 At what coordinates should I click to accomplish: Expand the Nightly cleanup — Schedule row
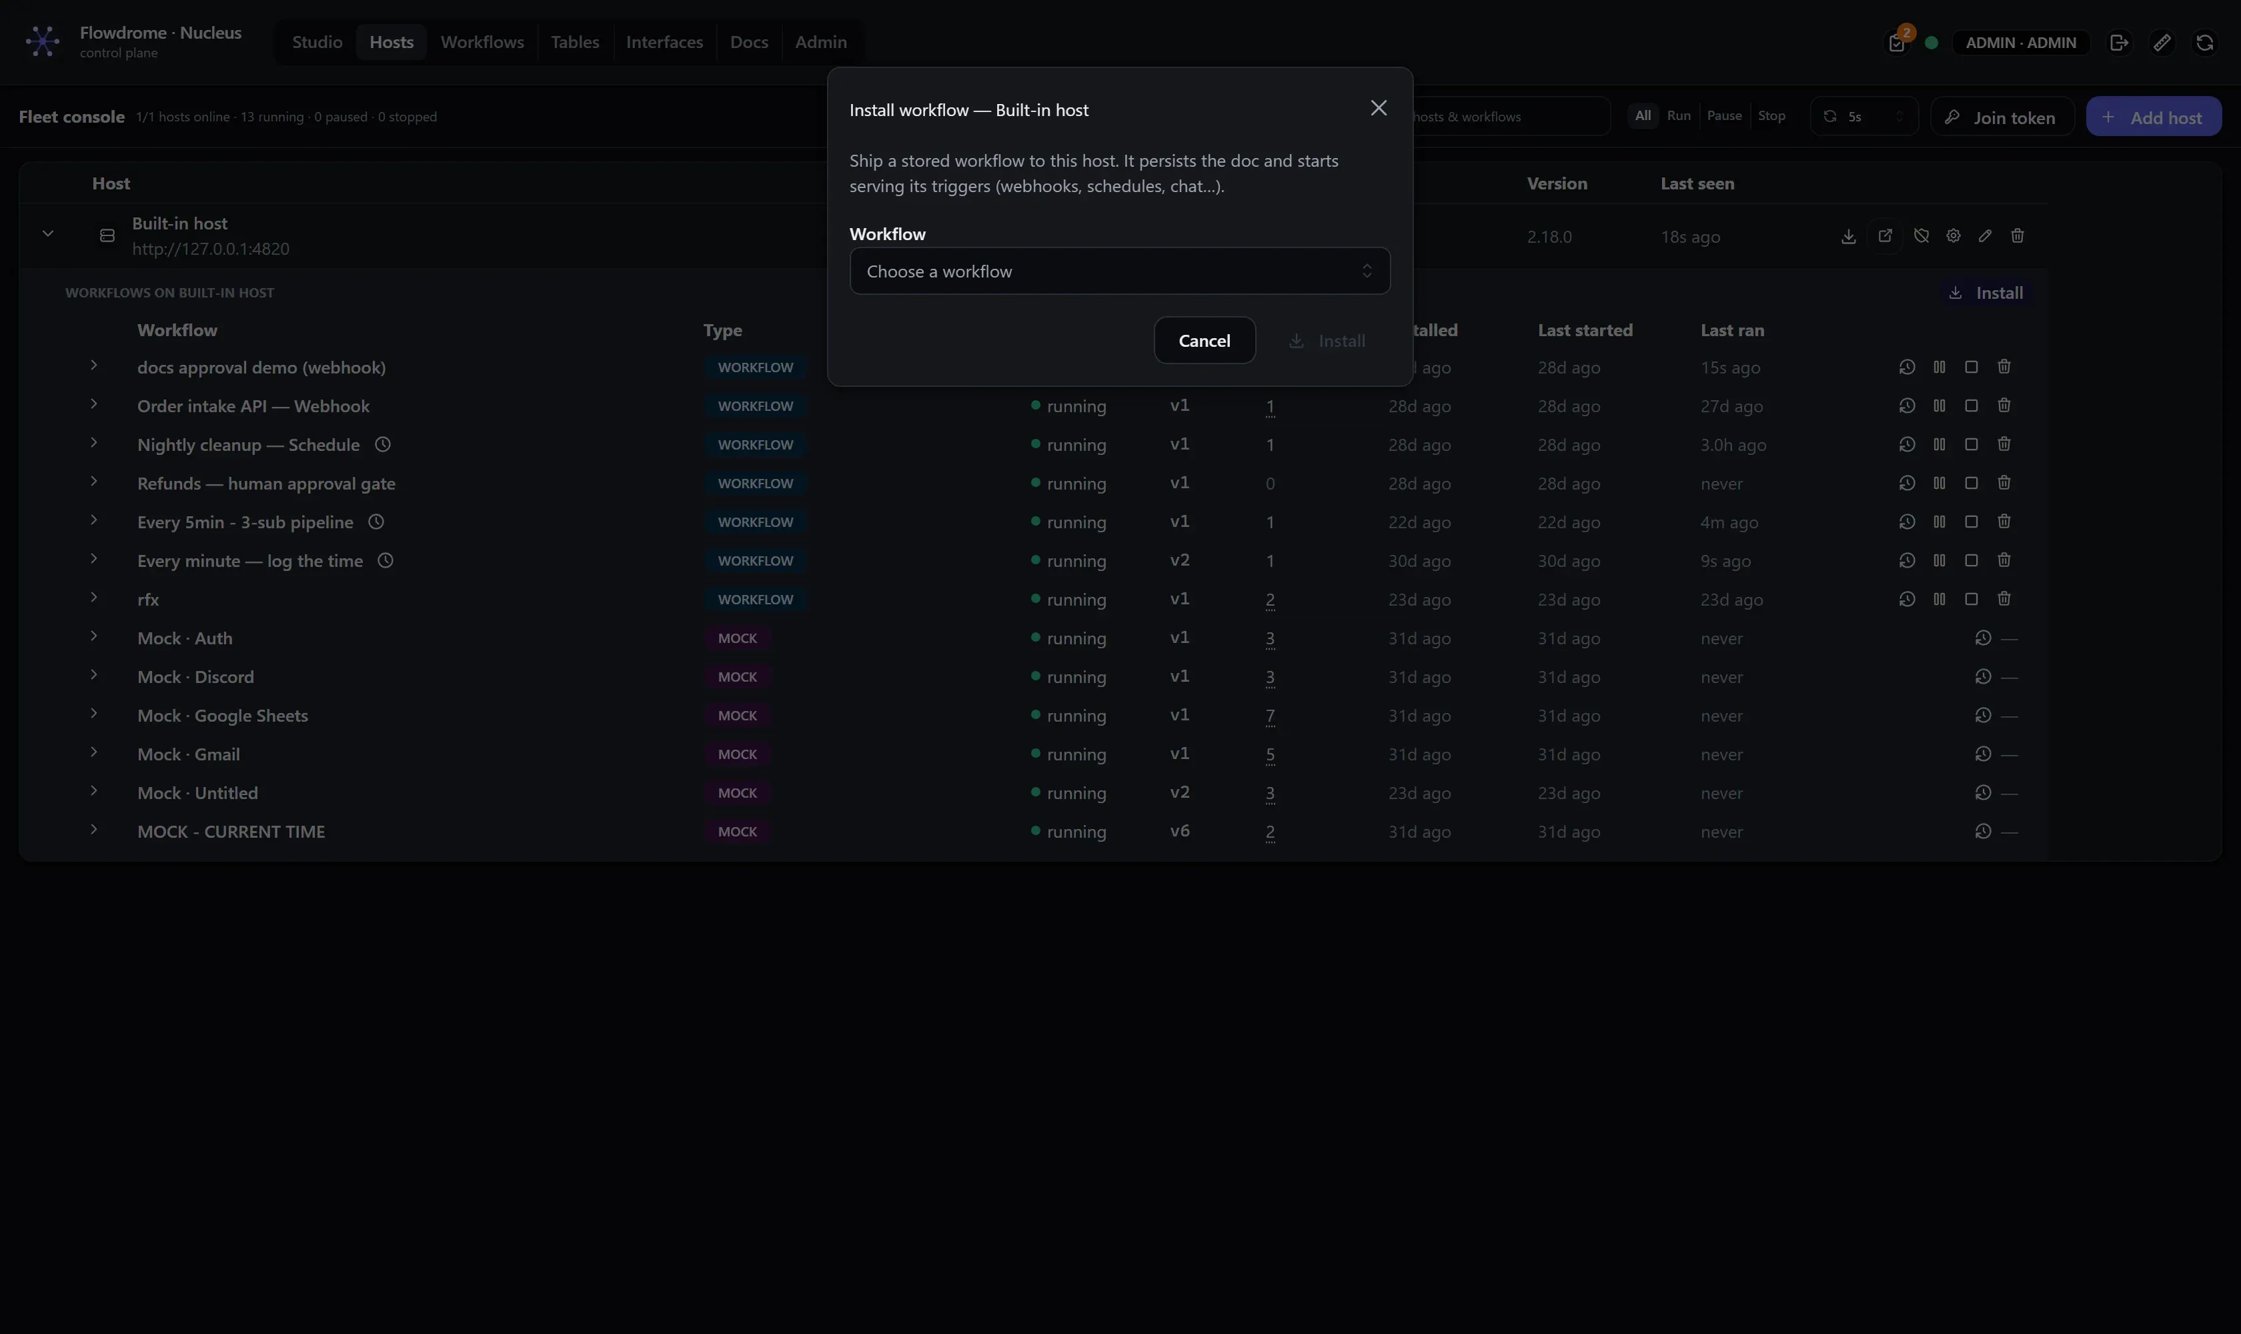[93, 442]
